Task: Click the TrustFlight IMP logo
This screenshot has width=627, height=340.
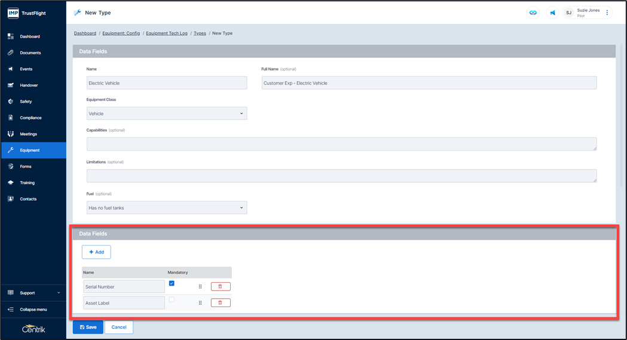Action: (x=13, y=13)
